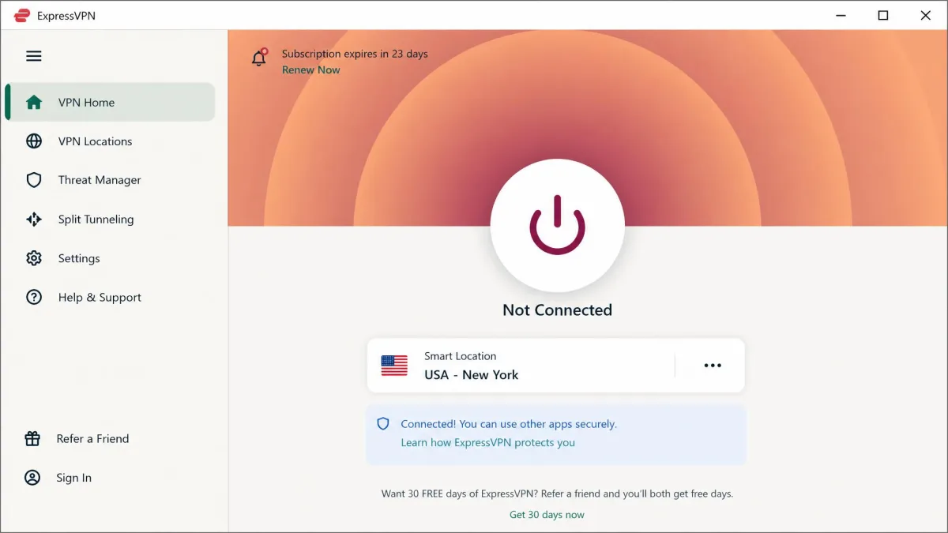Close the ExpressVPN window
This screenshot has height=533, width=948.
tap(926, 15)
